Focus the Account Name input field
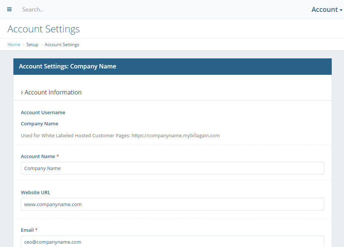The image size is (344, 247). click(x=172, y=168)
